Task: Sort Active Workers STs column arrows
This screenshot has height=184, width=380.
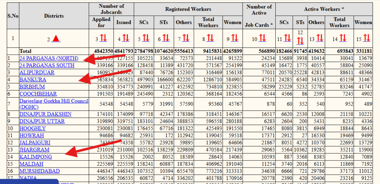Action: click(x=300, y=40)
